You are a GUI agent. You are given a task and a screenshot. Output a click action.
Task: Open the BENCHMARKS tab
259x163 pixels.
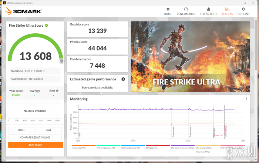186,11
